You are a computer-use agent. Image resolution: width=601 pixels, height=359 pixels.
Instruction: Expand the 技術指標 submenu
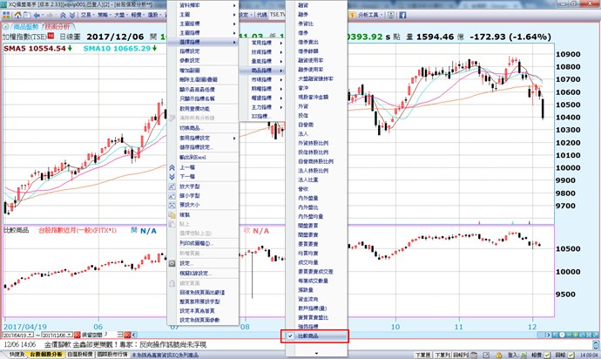(264, 51)
